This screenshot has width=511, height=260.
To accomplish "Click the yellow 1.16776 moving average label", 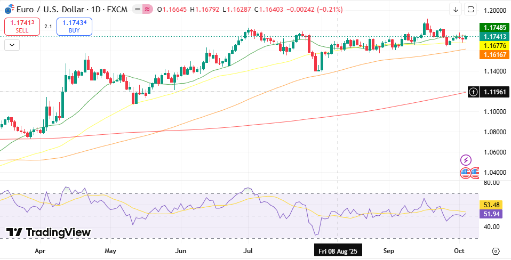I will 494,46.
